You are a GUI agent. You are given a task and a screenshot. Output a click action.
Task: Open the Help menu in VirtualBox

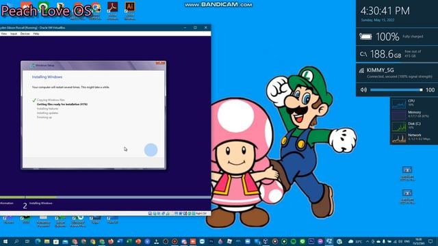point(36,33)
